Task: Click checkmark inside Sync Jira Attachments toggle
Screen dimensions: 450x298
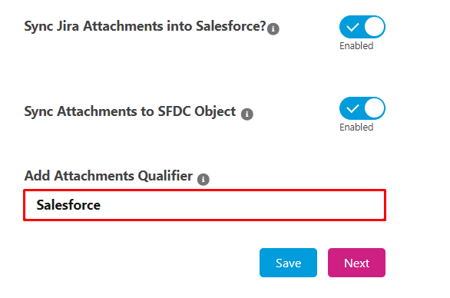Action: pos(352,28)
